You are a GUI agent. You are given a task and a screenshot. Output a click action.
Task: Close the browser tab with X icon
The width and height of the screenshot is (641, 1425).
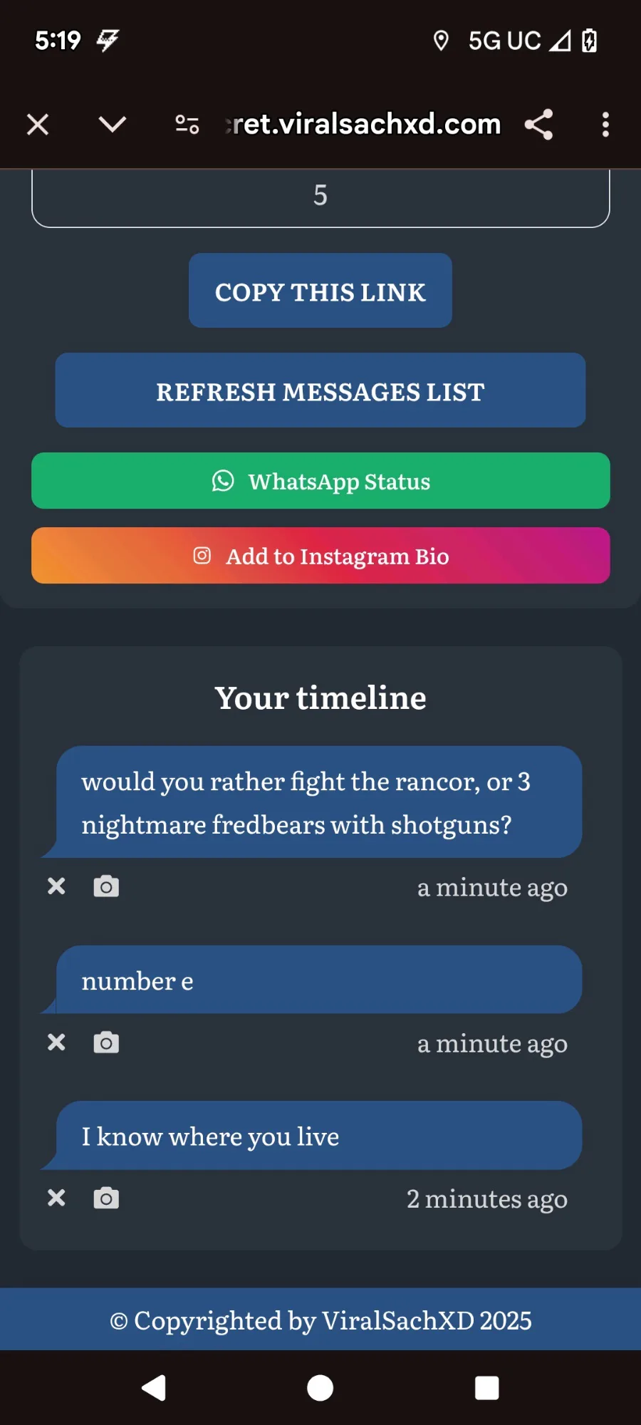pyautogui.click(x=38, y=125)
